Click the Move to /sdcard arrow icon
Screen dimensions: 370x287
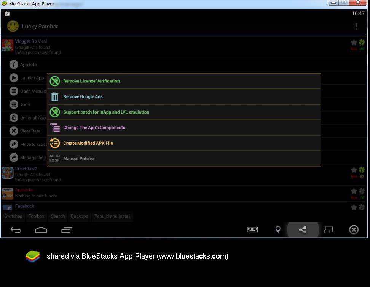coord(14,144)
